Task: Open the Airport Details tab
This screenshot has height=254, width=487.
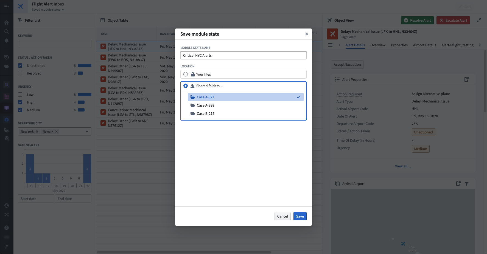Action: [424, 45]
